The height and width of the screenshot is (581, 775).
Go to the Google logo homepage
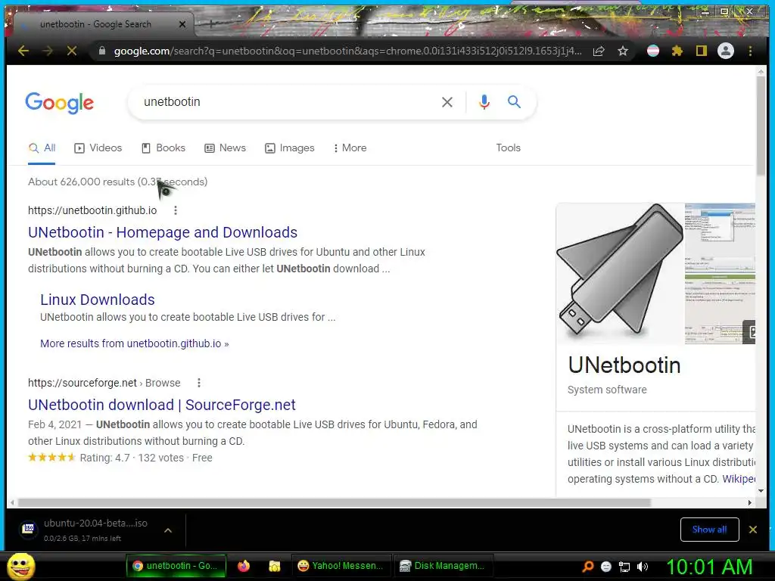click(x=59, y=103)
